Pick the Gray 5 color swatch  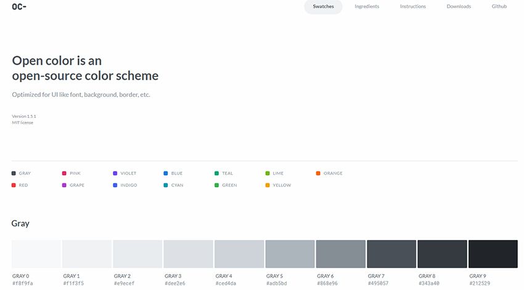(290, 254)
